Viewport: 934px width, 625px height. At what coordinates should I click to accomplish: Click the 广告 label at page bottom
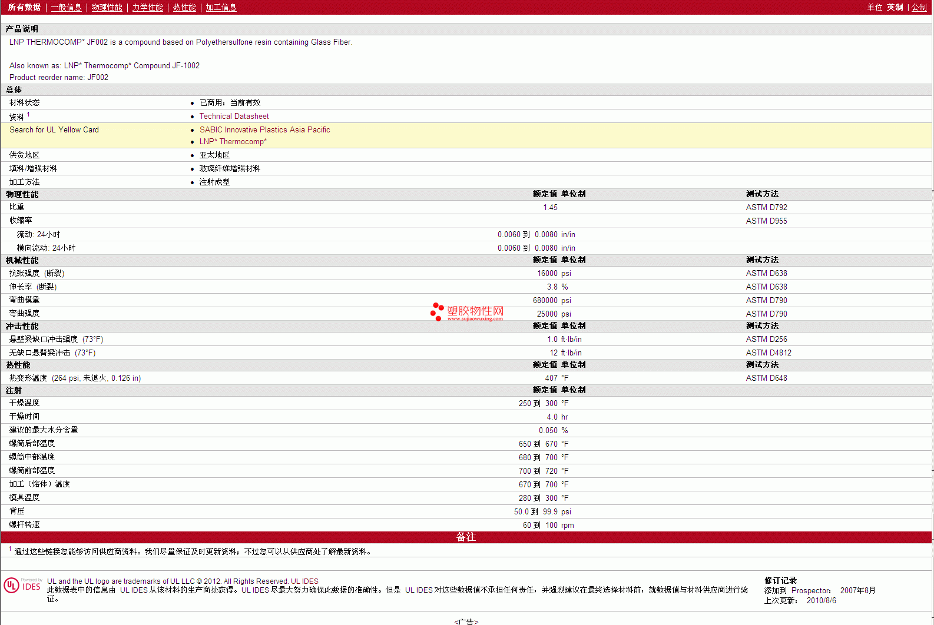466,621
